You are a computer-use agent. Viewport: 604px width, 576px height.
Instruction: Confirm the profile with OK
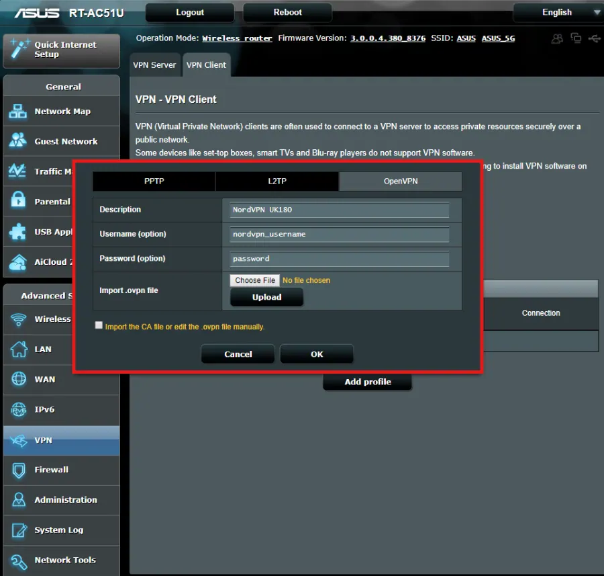click(x=317, y=354)
